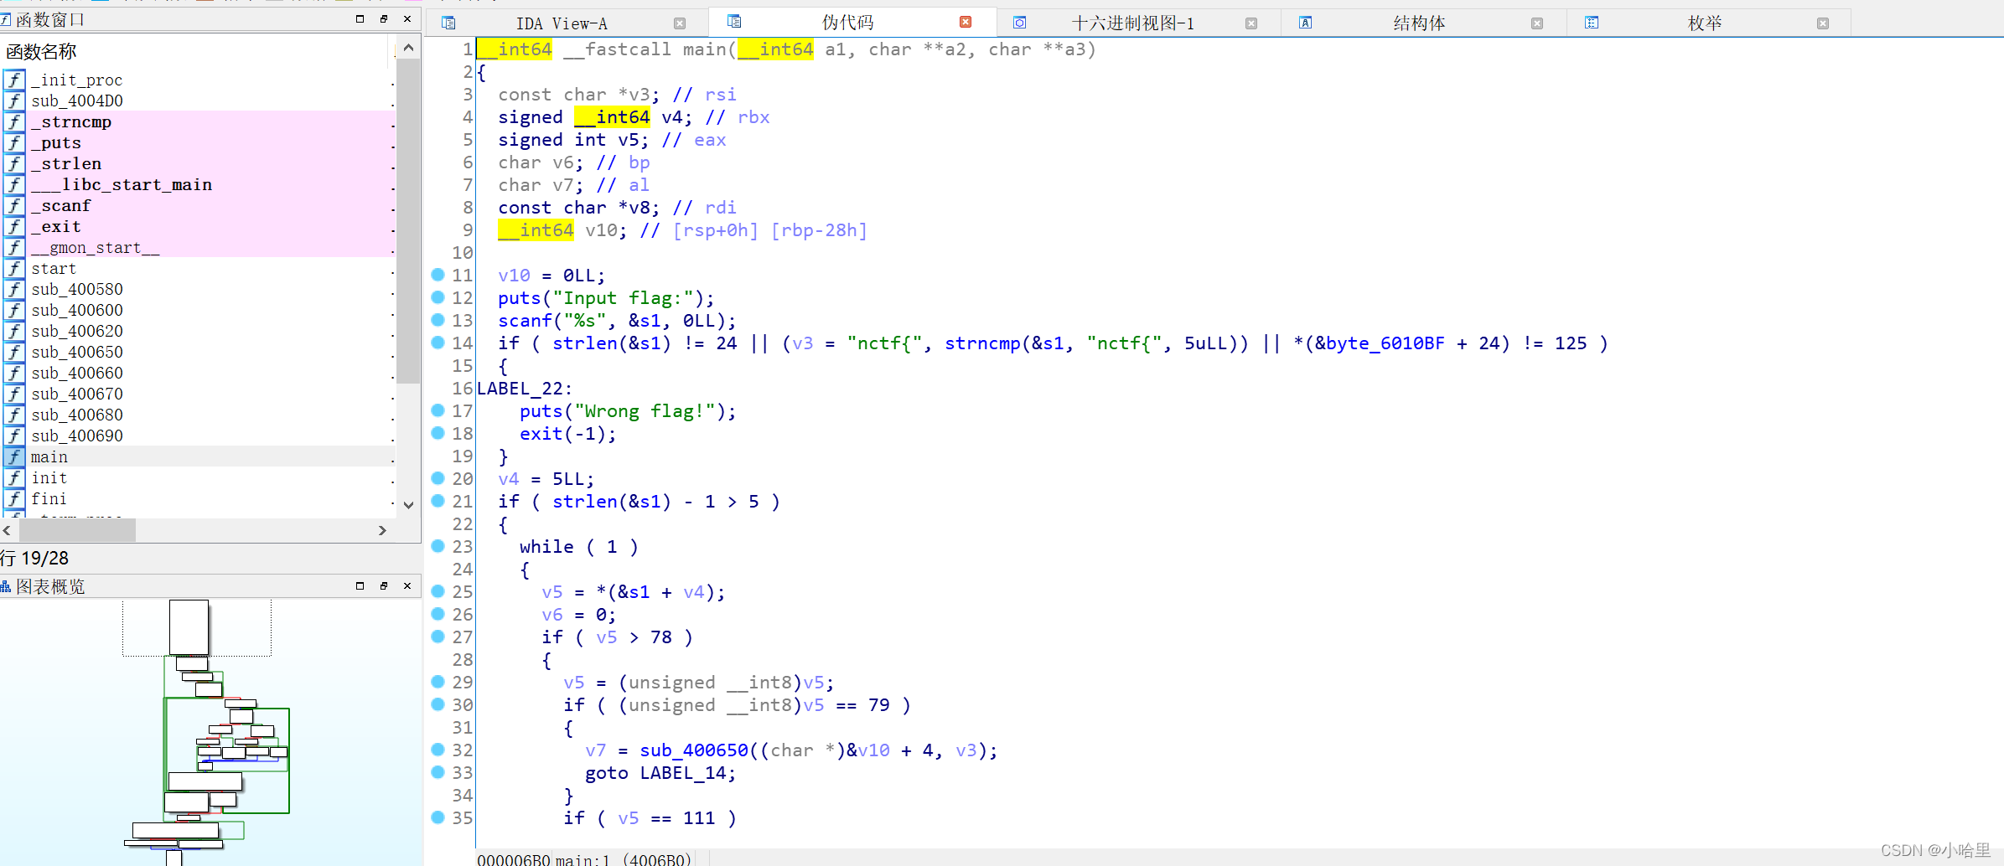Select function start in the list
Viewport: 2004px width, 866px height.
[54, 268]
